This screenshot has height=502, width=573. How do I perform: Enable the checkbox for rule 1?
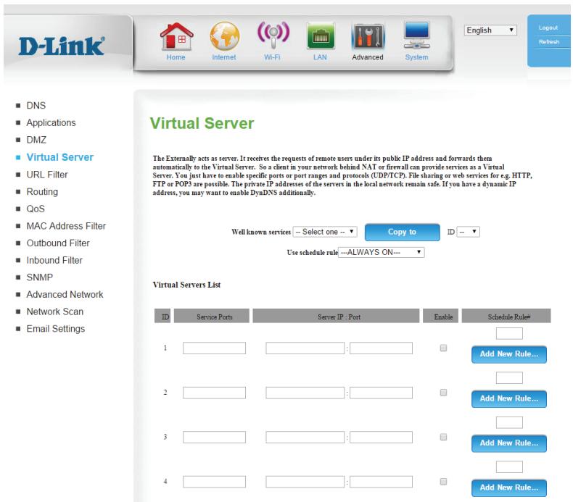443,348
